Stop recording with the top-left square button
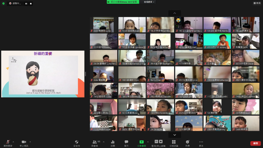263x148 pixels. click(x=31, y=4)
